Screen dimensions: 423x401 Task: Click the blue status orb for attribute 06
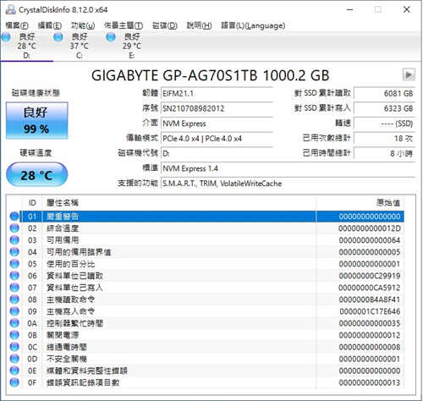pyautogui.click(x=14, y=276)
